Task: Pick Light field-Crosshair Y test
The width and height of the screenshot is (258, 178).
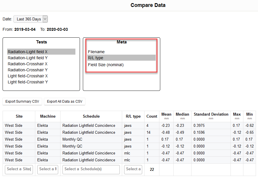Action: click(28, 82)
